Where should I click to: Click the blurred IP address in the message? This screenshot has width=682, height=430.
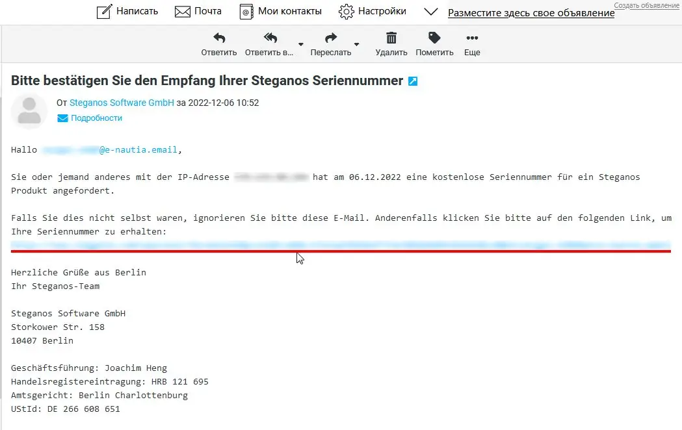click(271, 177)
